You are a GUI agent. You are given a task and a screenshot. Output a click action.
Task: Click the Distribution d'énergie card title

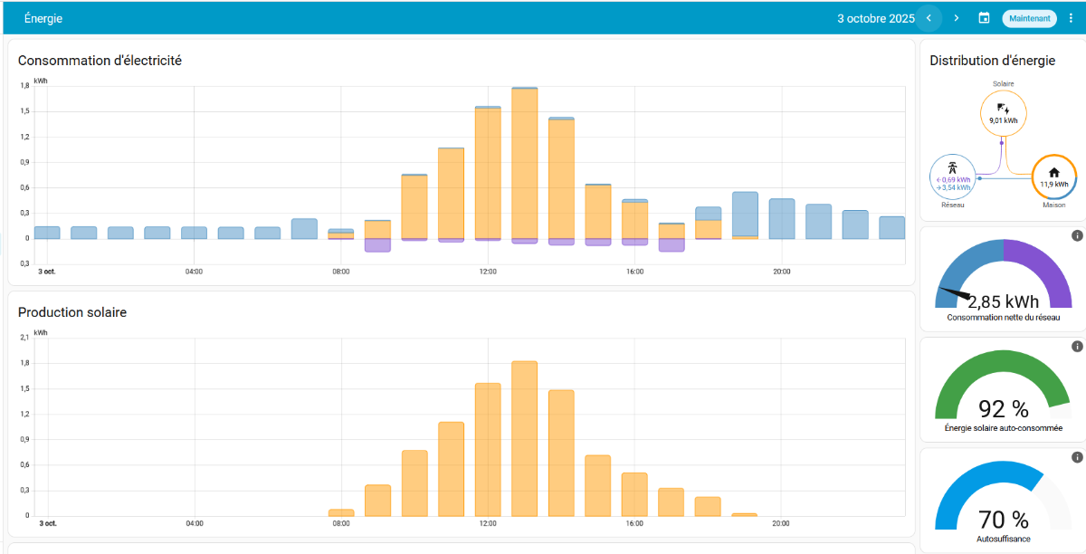pos(992,61)
